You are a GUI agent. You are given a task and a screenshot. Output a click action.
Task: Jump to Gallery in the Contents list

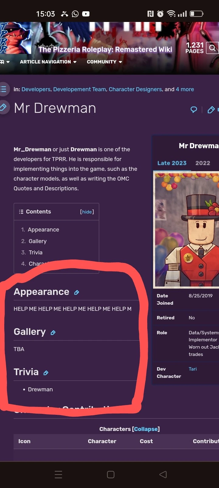click(x=37, y=241)
